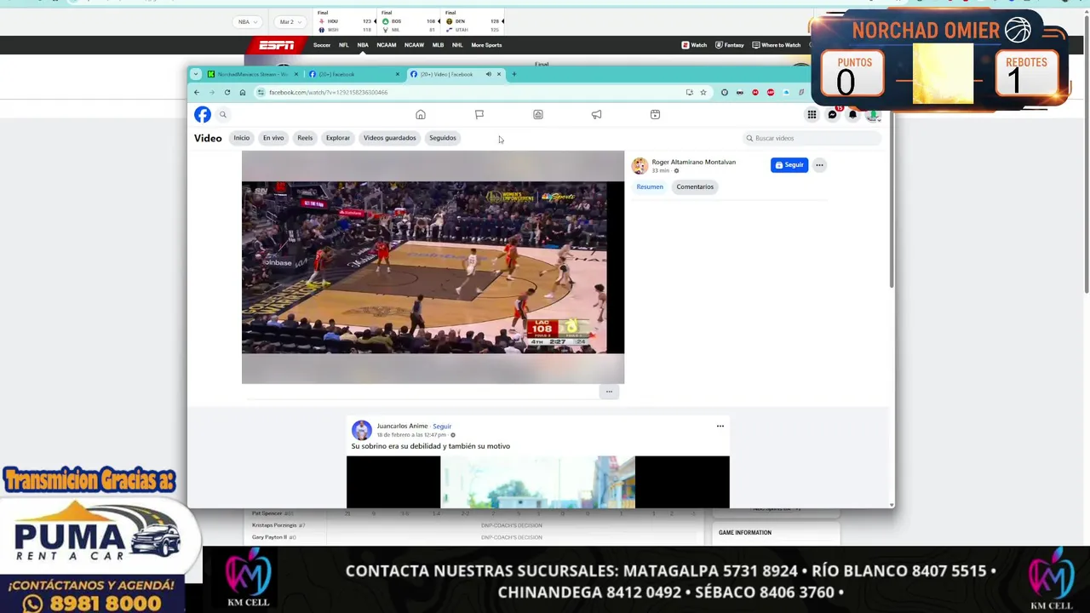Click Roger Altamirano Montalvan name

click(x=694, y=162)
